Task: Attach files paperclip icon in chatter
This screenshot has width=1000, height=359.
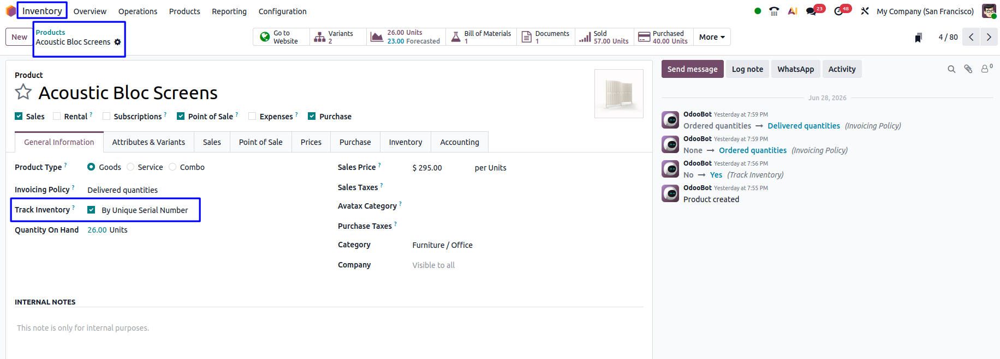Action: point(968,69)
